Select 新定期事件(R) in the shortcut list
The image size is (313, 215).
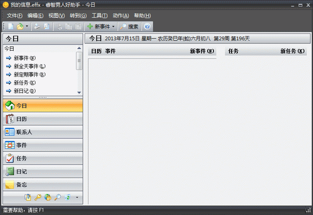[x=30, y=75]
